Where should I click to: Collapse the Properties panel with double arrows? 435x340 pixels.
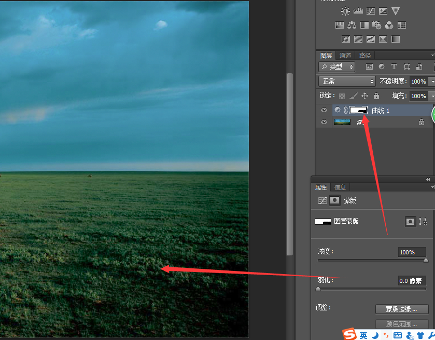428,180
